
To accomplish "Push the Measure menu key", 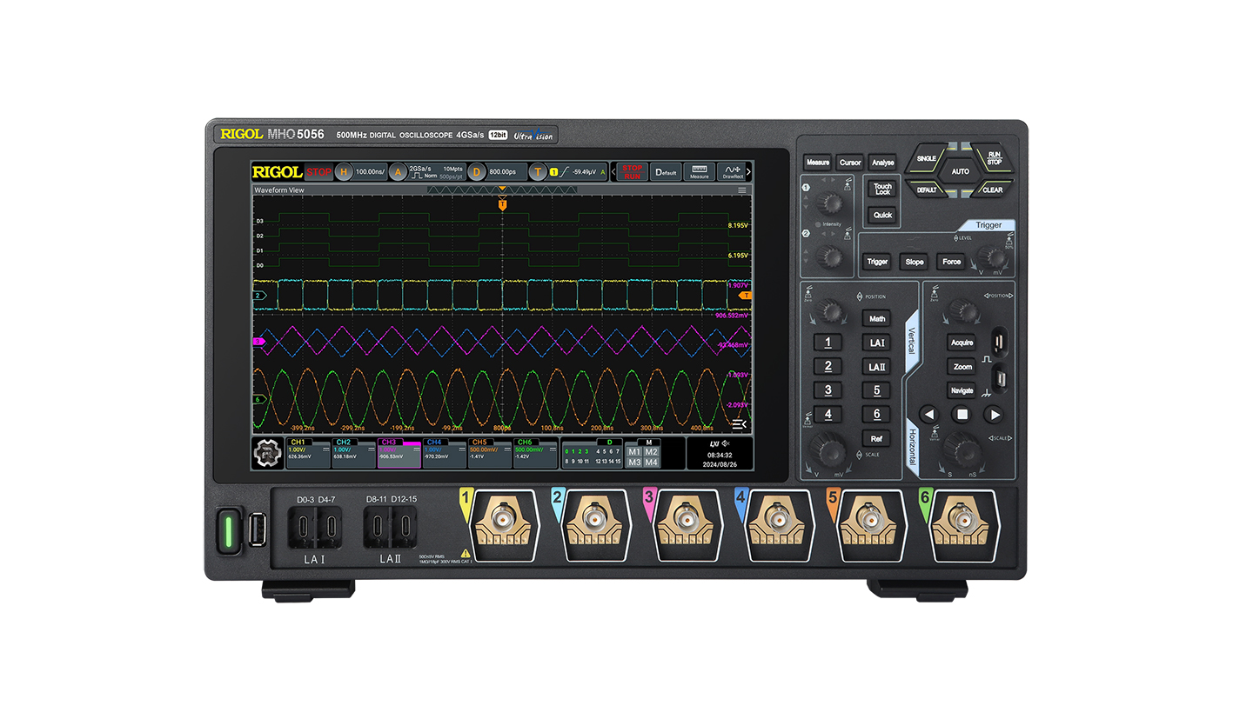I will (x=817, y=163).
